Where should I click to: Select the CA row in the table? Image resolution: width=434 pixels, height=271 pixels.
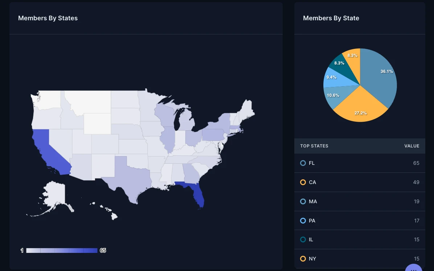[x=360, y=182]
